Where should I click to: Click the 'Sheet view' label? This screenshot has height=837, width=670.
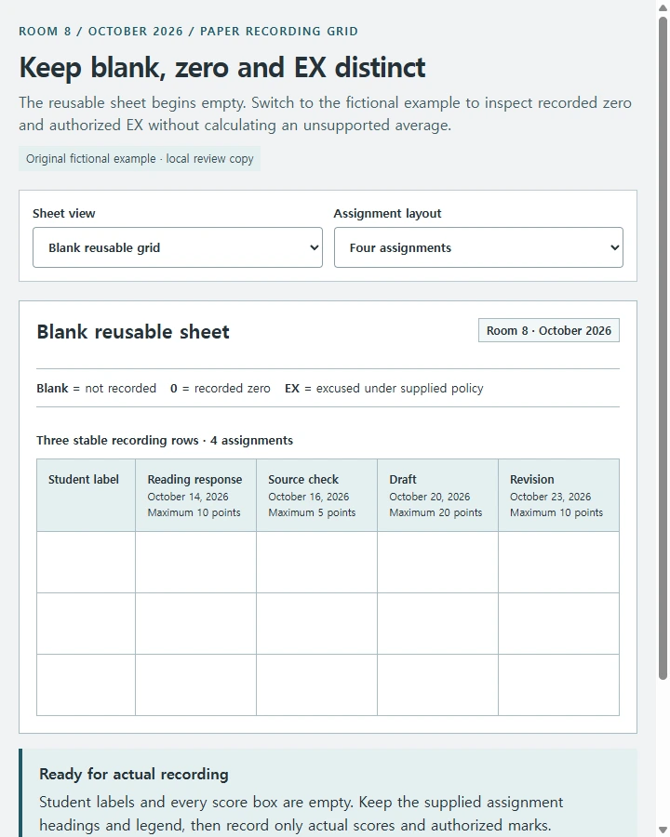[x=63, y=214]
